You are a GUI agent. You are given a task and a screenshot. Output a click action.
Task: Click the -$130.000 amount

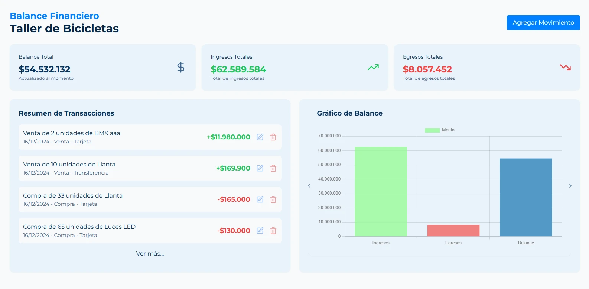(234, 231)
